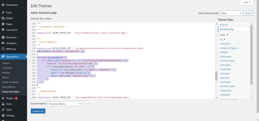Screen dimensions: 259x121
Task: Click the Media icon in sidebar
Action: (x=3, y=18)
